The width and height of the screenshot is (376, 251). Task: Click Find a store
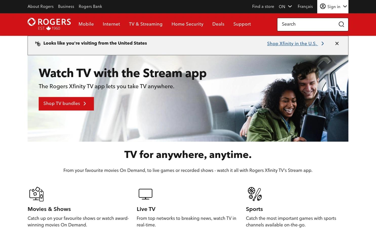point(263,7)
